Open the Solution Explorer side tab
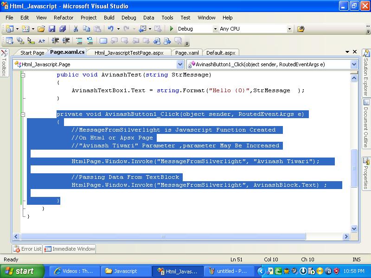 (366, 73)
